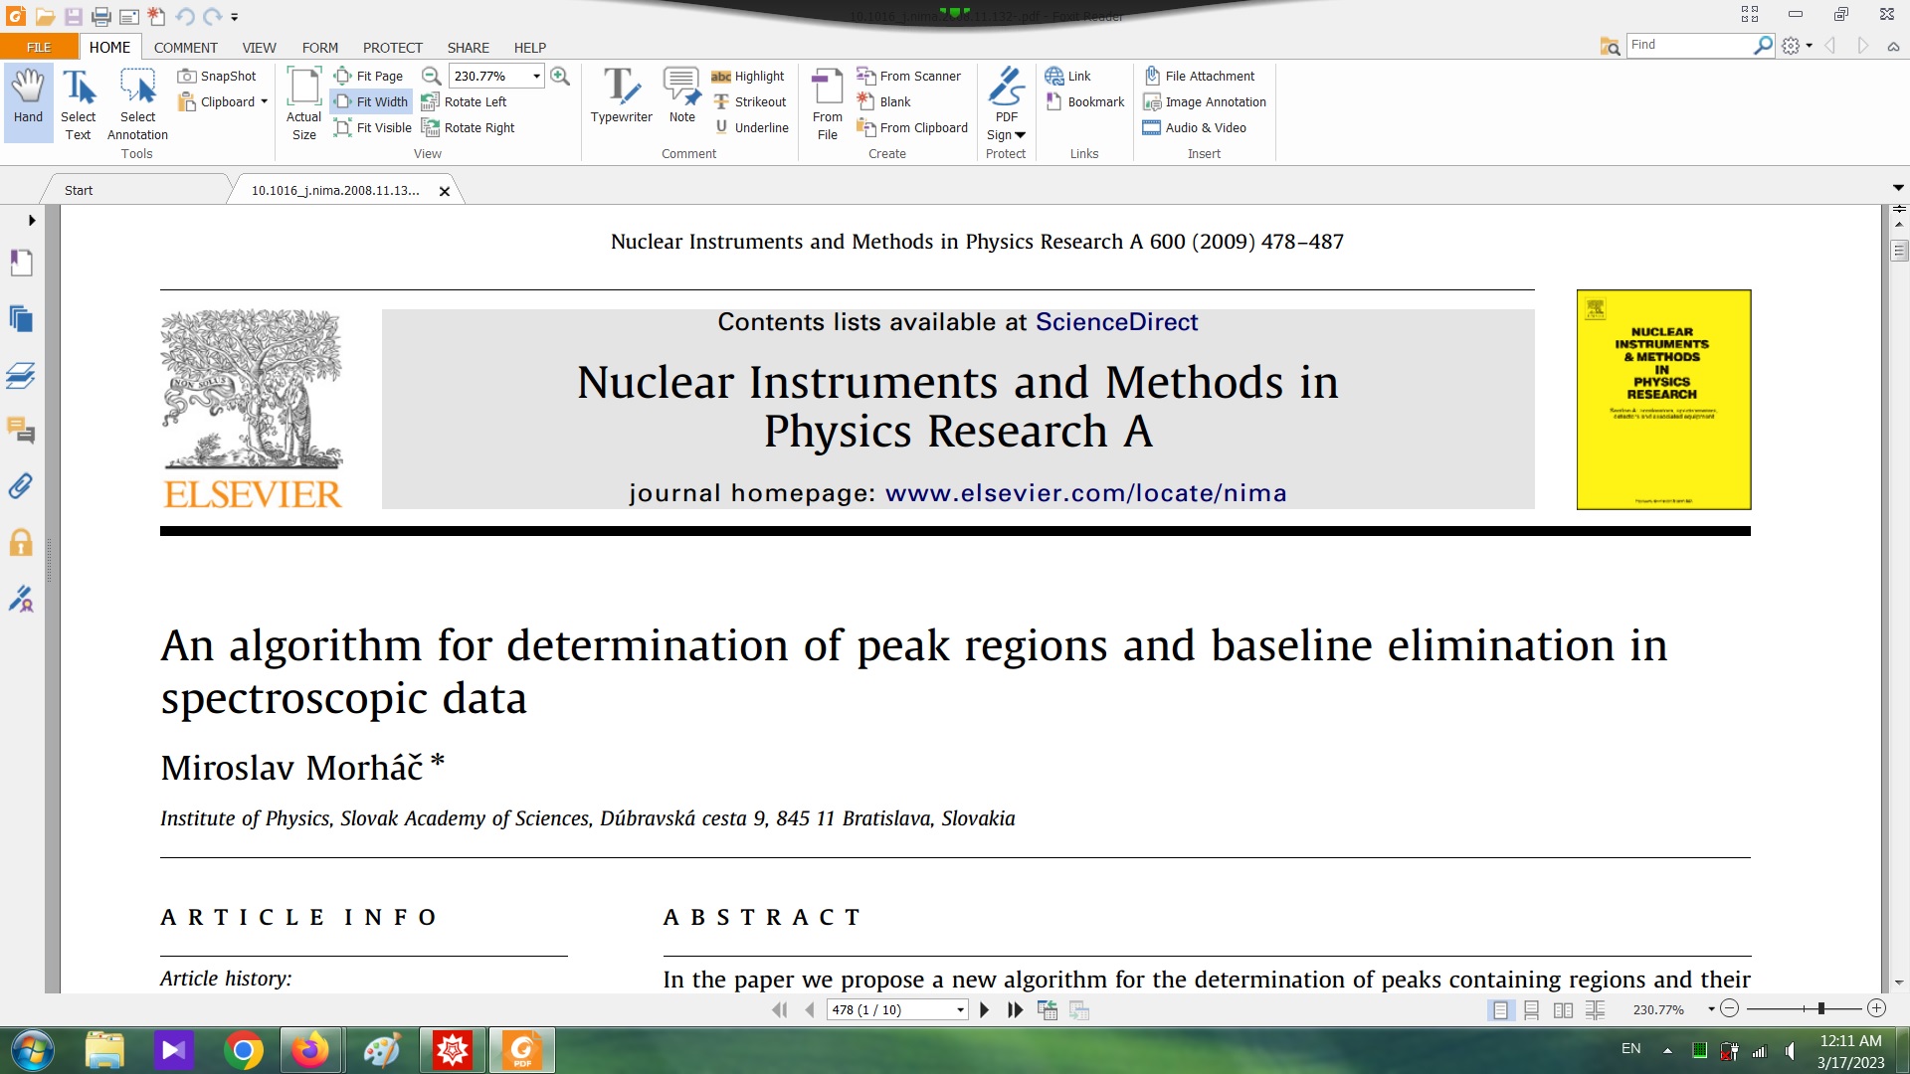This screenshot has height=1074, width=1910.
Task: Insert a Link
Action: tap(1067, 76)
